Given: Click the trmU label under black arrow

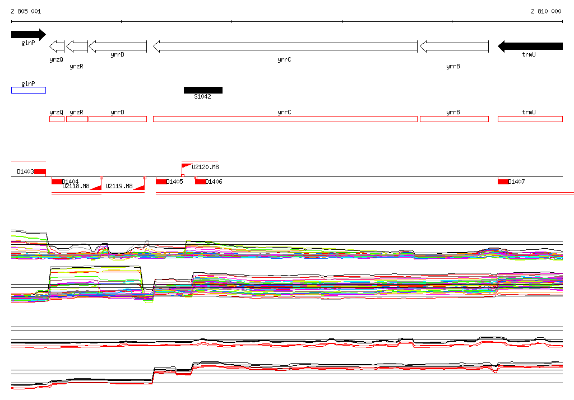Looking at the screenshot, I should 529,54.
